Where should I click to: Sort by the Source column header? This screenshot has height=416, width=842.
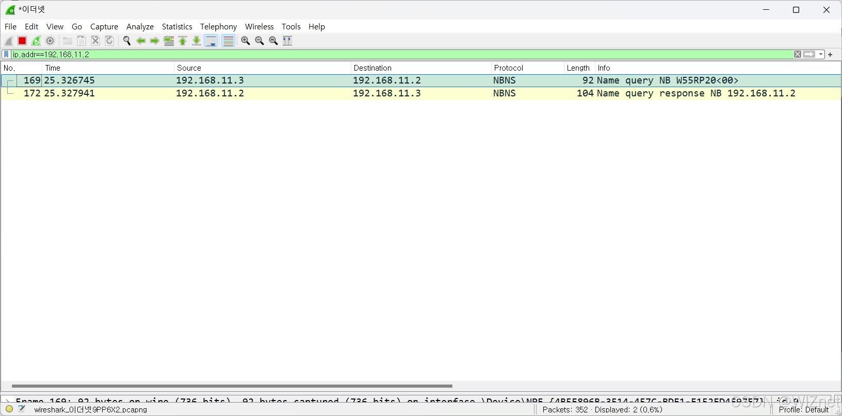tap(262, 68)
